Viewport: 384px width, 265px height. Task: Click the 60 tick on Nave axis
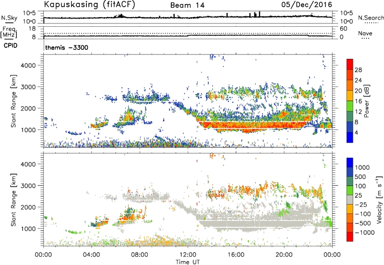coord(343,29)
